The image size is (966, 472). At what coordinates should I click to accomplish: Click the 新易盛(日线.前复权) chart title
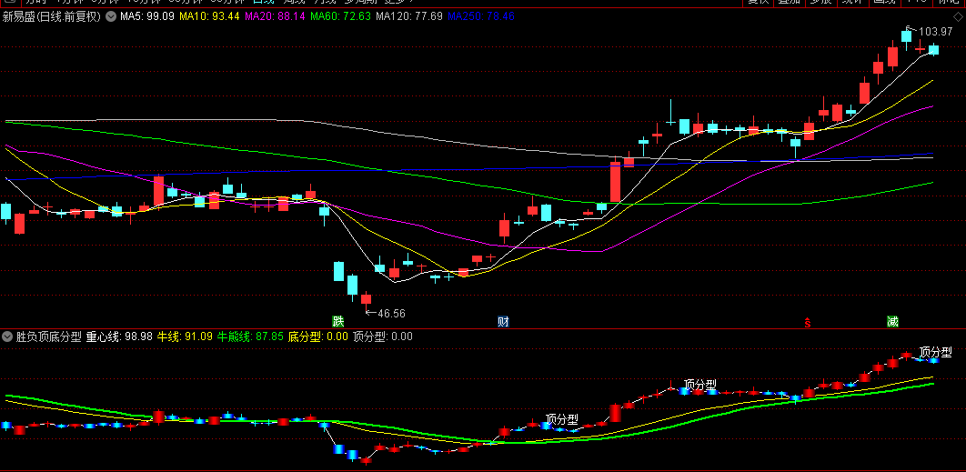click(x=53, y=17)
